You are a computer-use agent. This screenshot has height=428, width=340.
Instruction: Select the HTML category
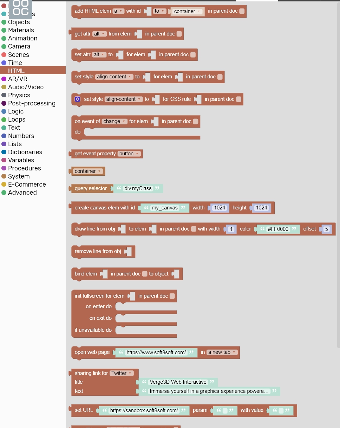33,71
